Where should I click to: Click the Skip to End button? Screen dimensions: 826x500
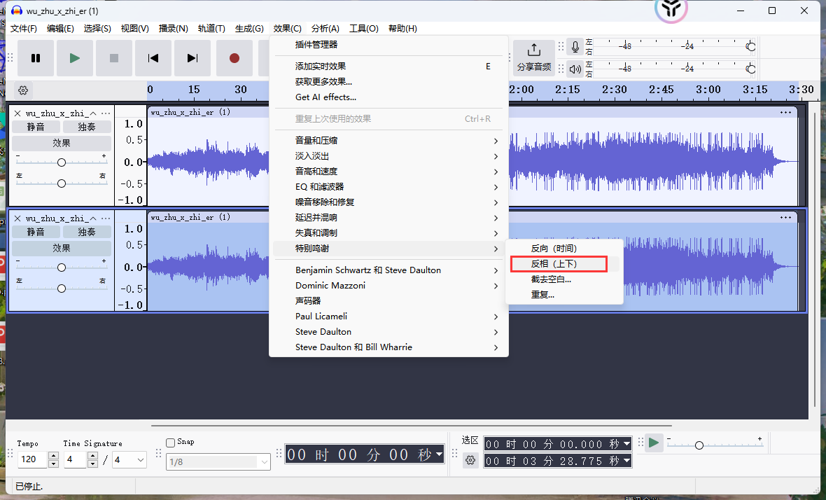click(192, 58)
